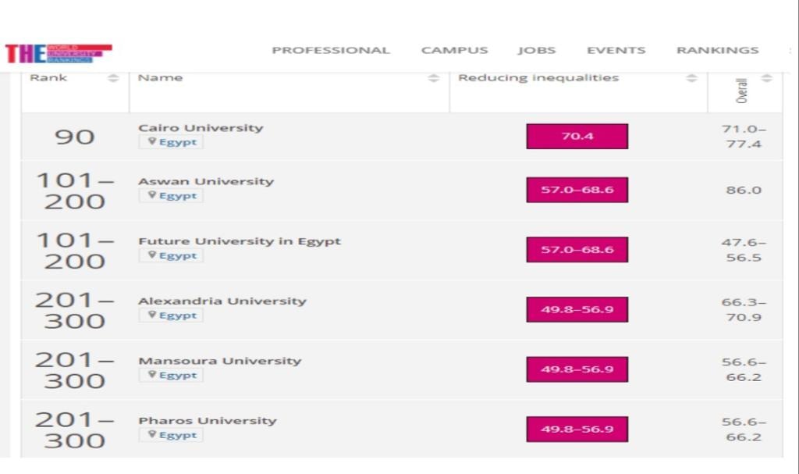Open the Events menu item
The image size is (799, 474).
pos(616,50)
